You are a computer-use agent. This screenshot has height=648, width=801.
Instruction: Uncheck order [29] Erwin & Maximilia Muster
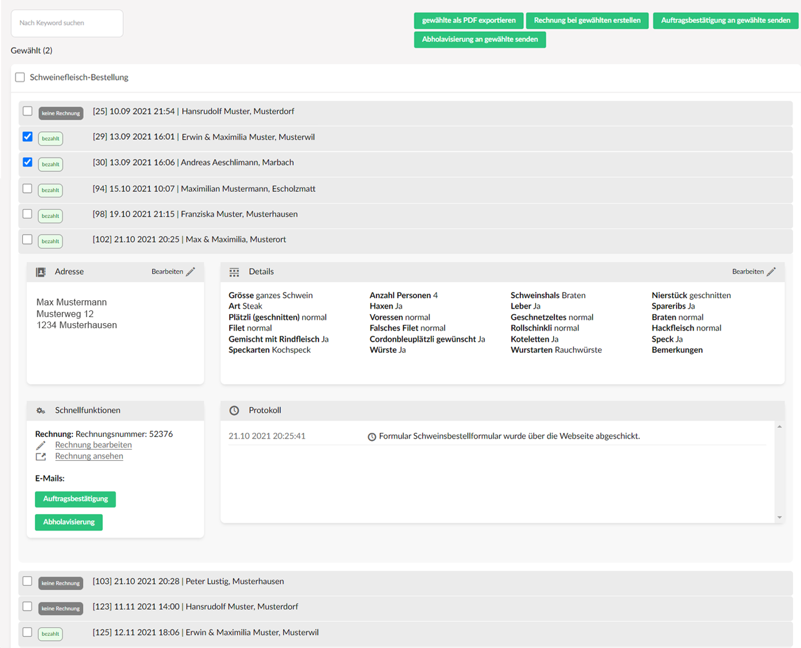(27, 137)
